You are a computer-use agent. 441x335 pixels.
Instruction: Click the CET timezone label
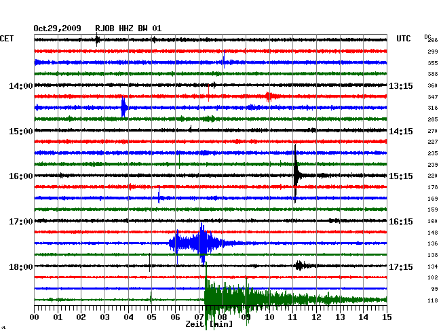coord(7,39)
